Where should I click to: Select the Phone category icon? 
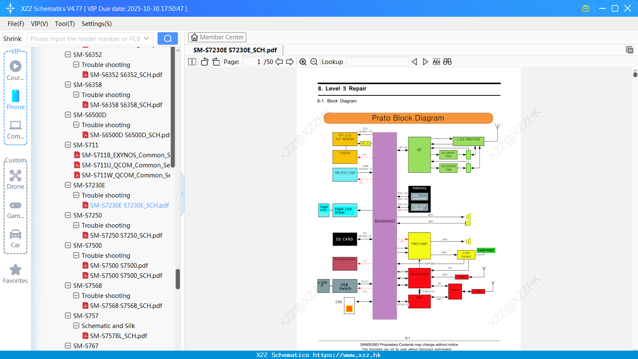pos(15,96)
